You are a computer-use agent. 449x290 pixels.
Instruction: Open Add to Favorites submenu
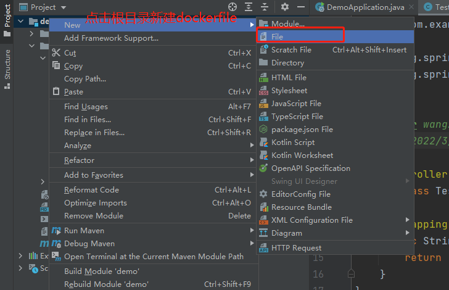[x=152, y=175]
